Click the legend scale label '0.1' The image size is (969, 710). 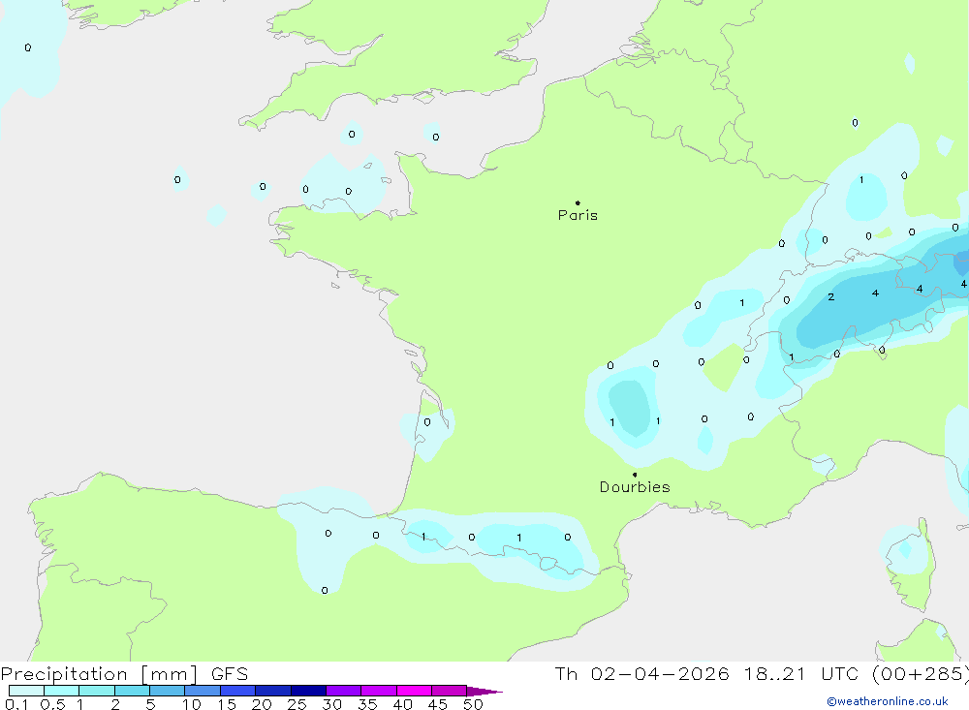click(16, 704)
